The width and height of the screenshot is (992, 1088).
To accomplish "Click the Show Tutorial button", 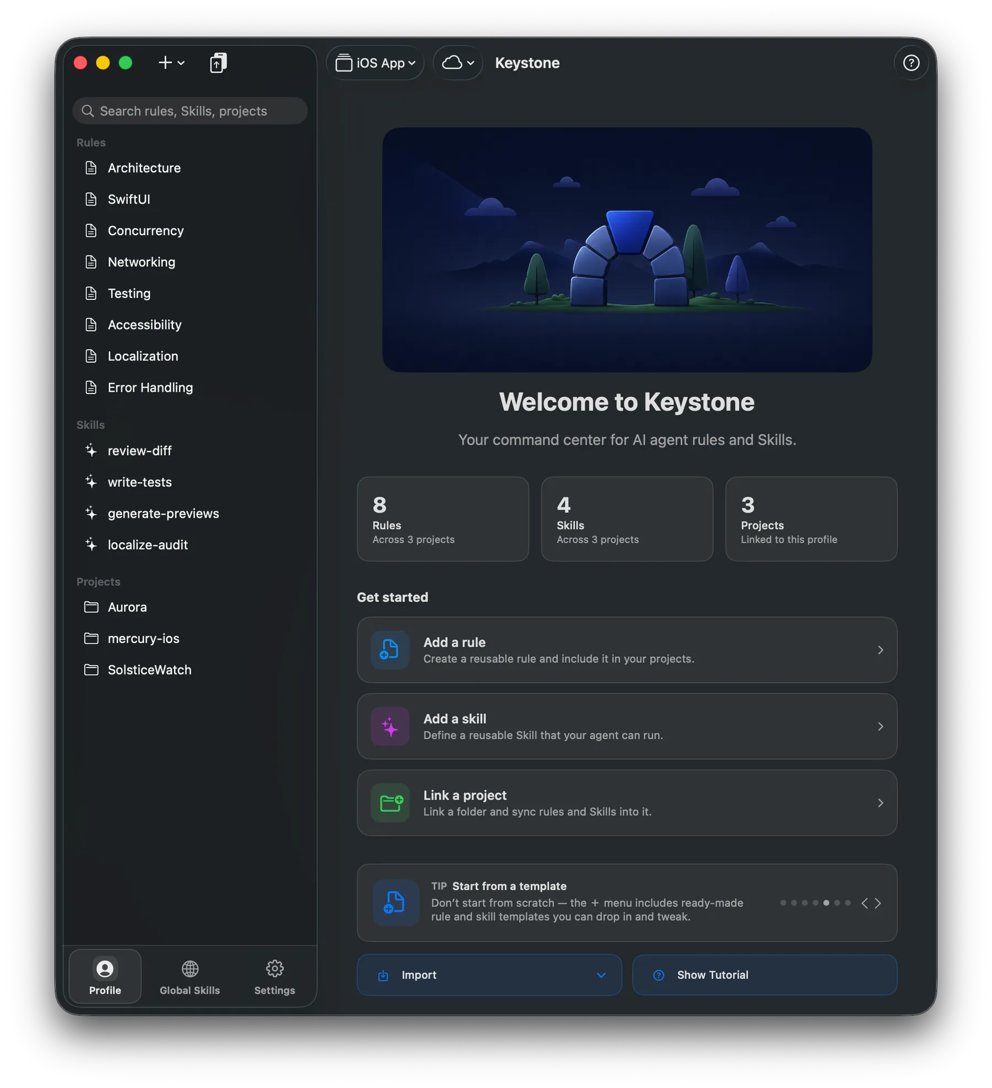I will pyautogui.click(x=765, y=975).
